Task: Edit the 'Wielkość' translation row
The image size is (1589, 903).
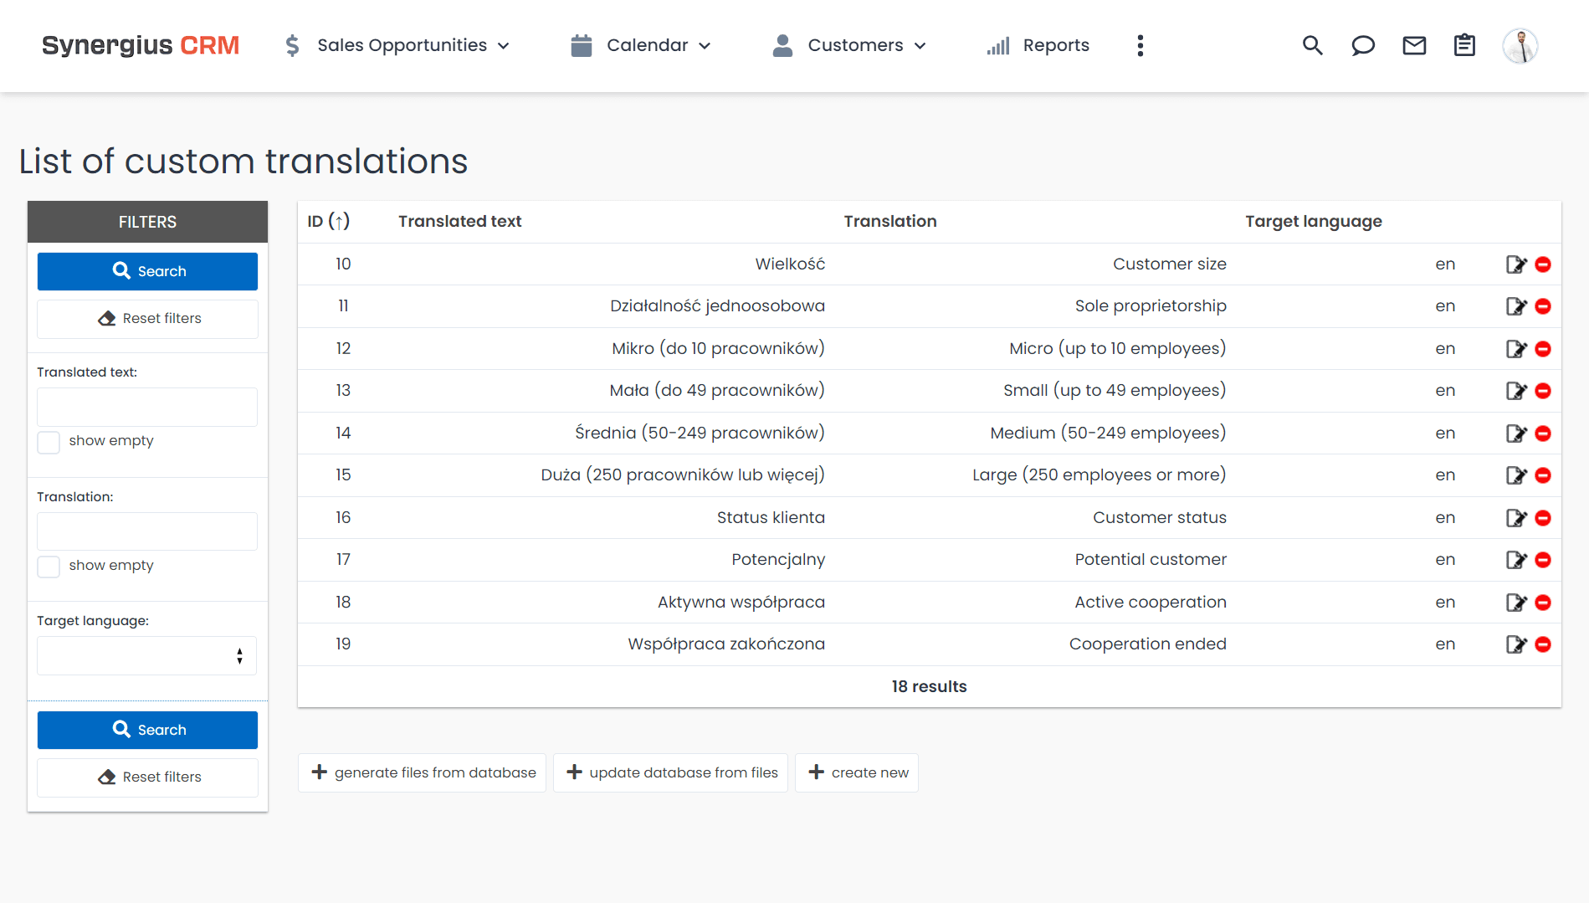Action: [x=1515, y=264]
